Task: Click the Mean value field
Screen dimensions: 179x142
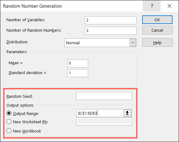Action: coord(78,63)
